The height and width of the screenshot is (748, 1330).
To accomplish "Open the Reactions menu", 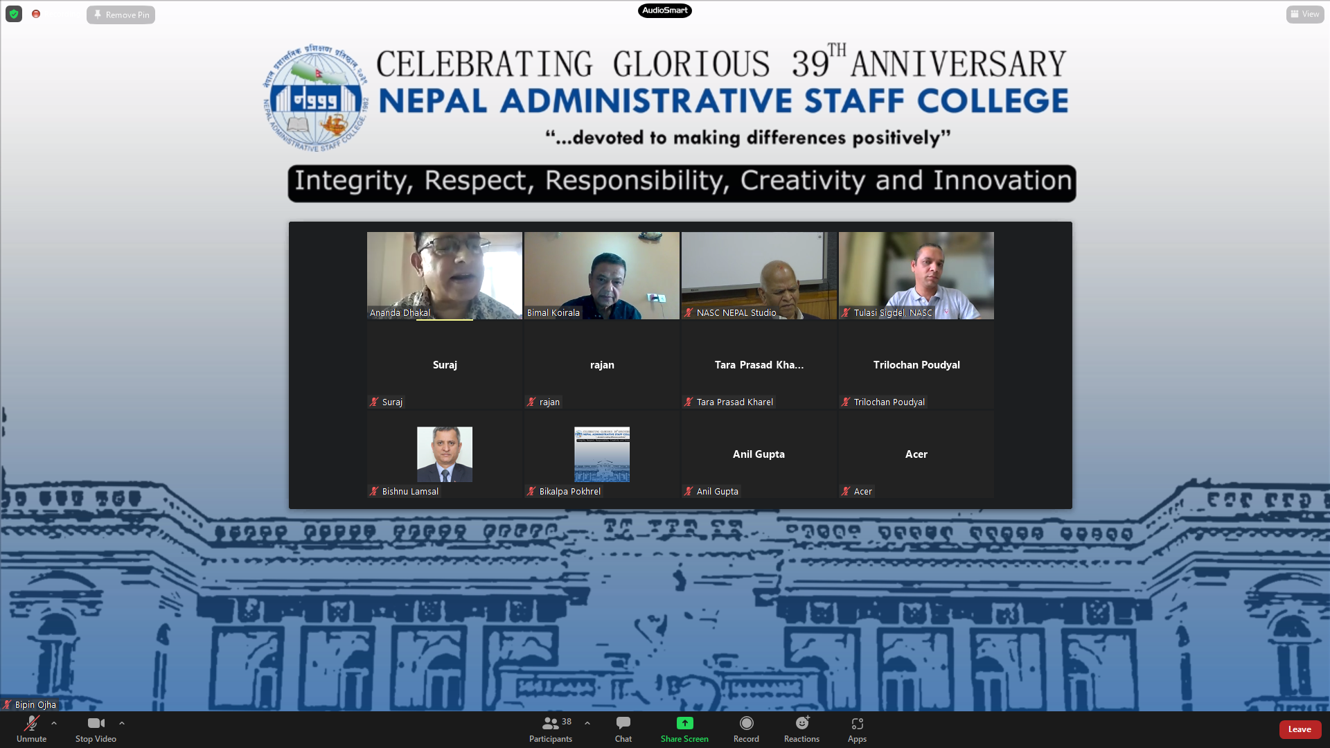I will (801, 729).
